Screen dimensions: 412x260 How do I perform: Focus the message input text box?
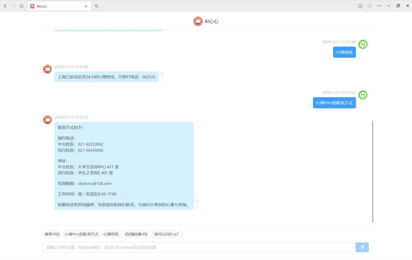(197, 247)
